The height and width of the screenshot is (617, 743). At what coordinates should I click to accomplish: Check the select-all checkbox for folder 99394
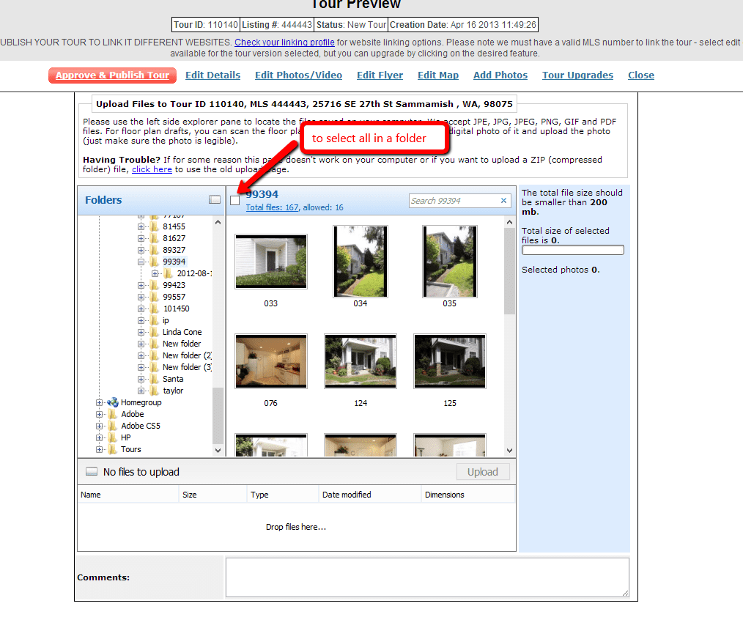234,200
